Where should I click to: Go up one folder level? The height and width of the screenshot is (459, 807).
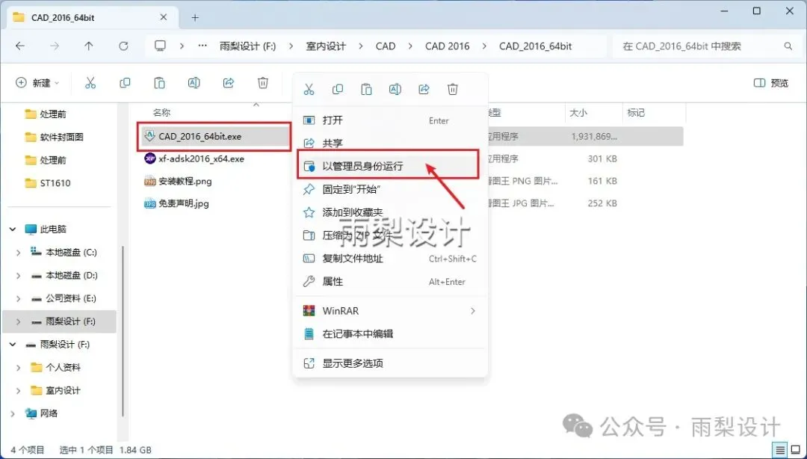click(89, 46)
